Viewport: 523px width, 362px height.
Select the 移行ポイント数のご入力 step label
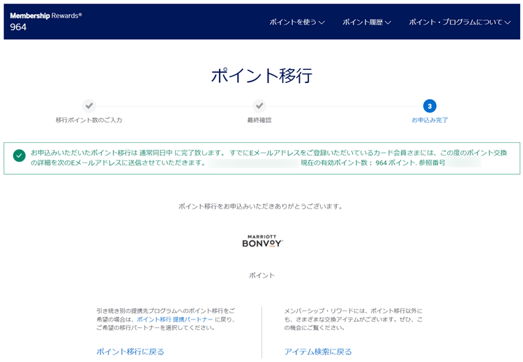[89, 120]
